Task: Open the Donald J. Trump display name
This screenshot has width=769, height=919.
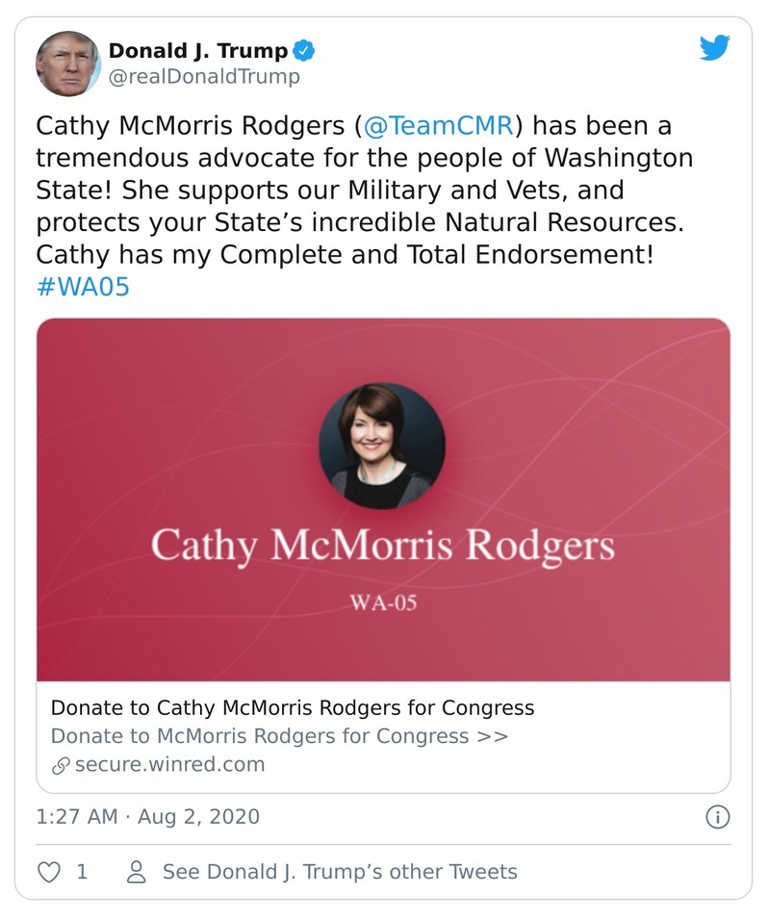Action: coord(198,51)
